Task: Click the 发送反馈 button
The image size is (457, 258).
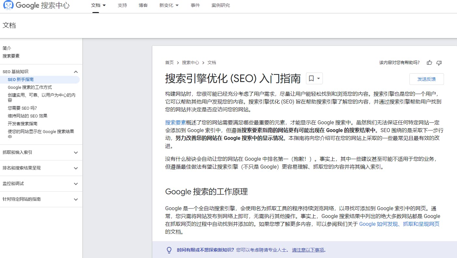Action: point(426,79)
